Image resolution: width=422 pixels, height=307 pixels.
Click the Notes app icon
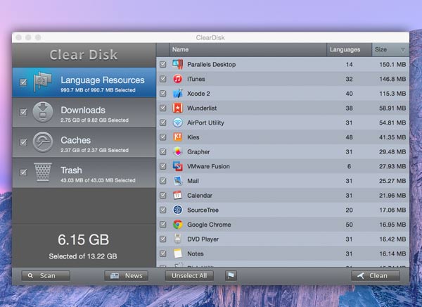click(178, 253)
